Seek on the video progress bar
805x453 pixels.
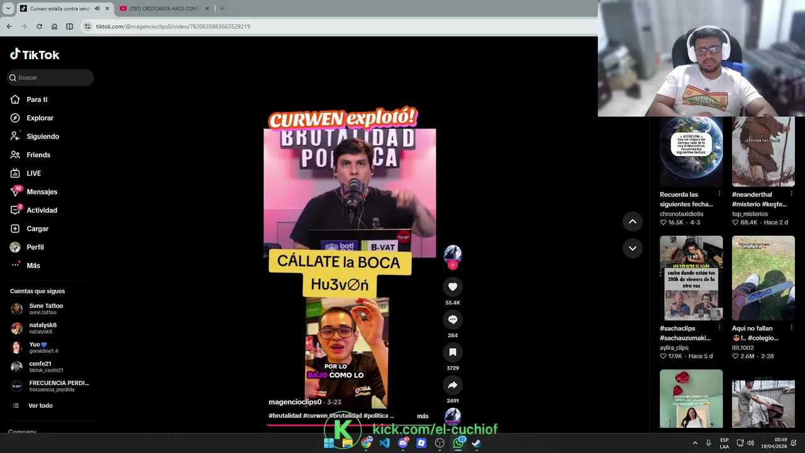(350, 425)
